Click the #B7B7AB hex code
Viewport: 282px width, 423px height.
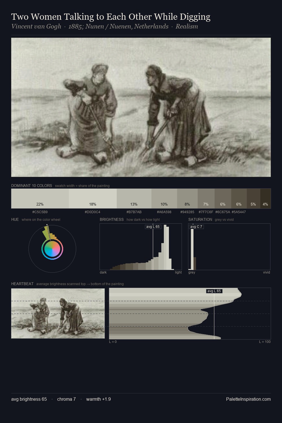tap(134, 212)
